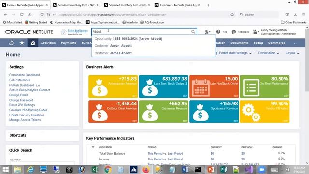Screen dimensions: 309x174
Task: Go to Home via house icon
Action: click(33, 43)
